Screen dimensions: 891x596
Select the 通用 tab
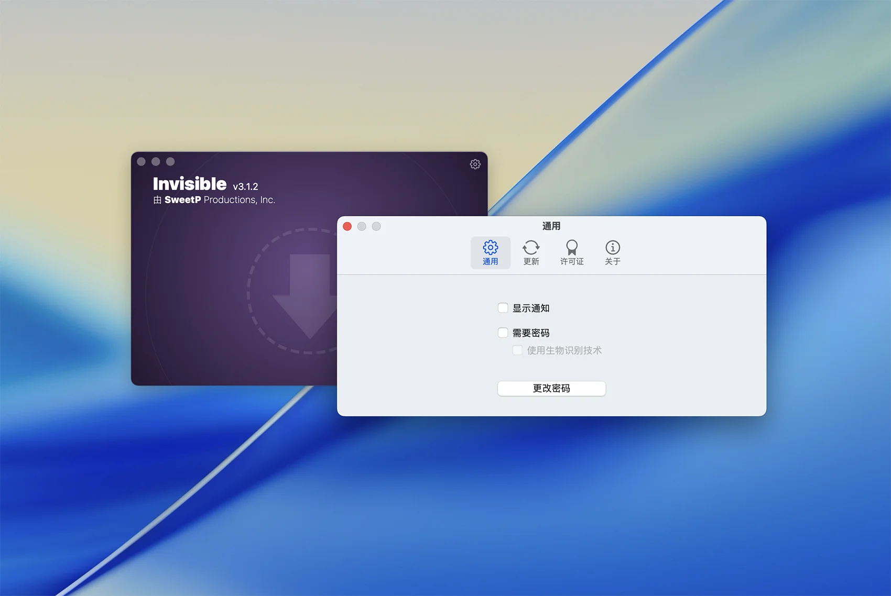tap(491, 253)
